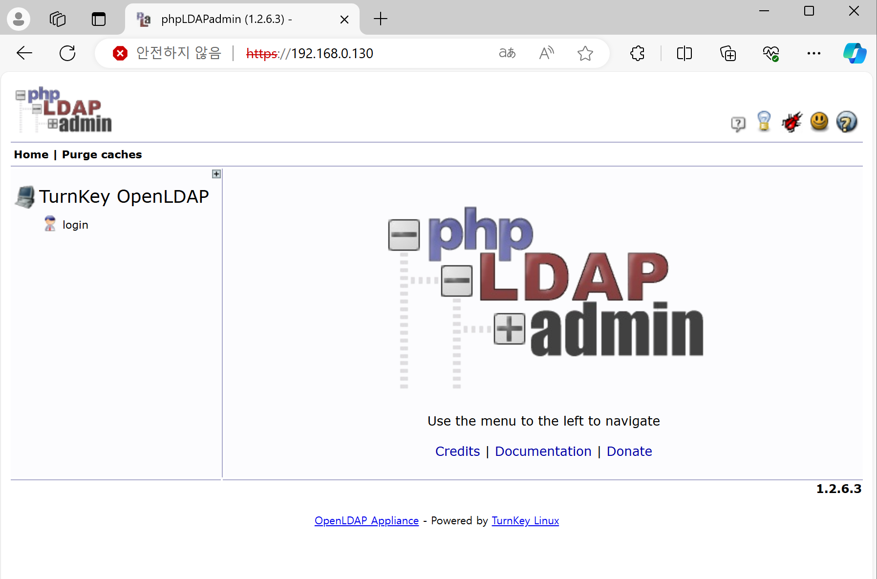Open the Documentation link
Screen dimensions: 877x579
tap(543, 451)
